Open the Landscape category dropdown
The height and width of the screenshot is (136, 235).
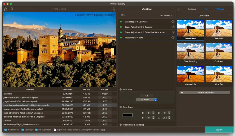pos(205,15)
